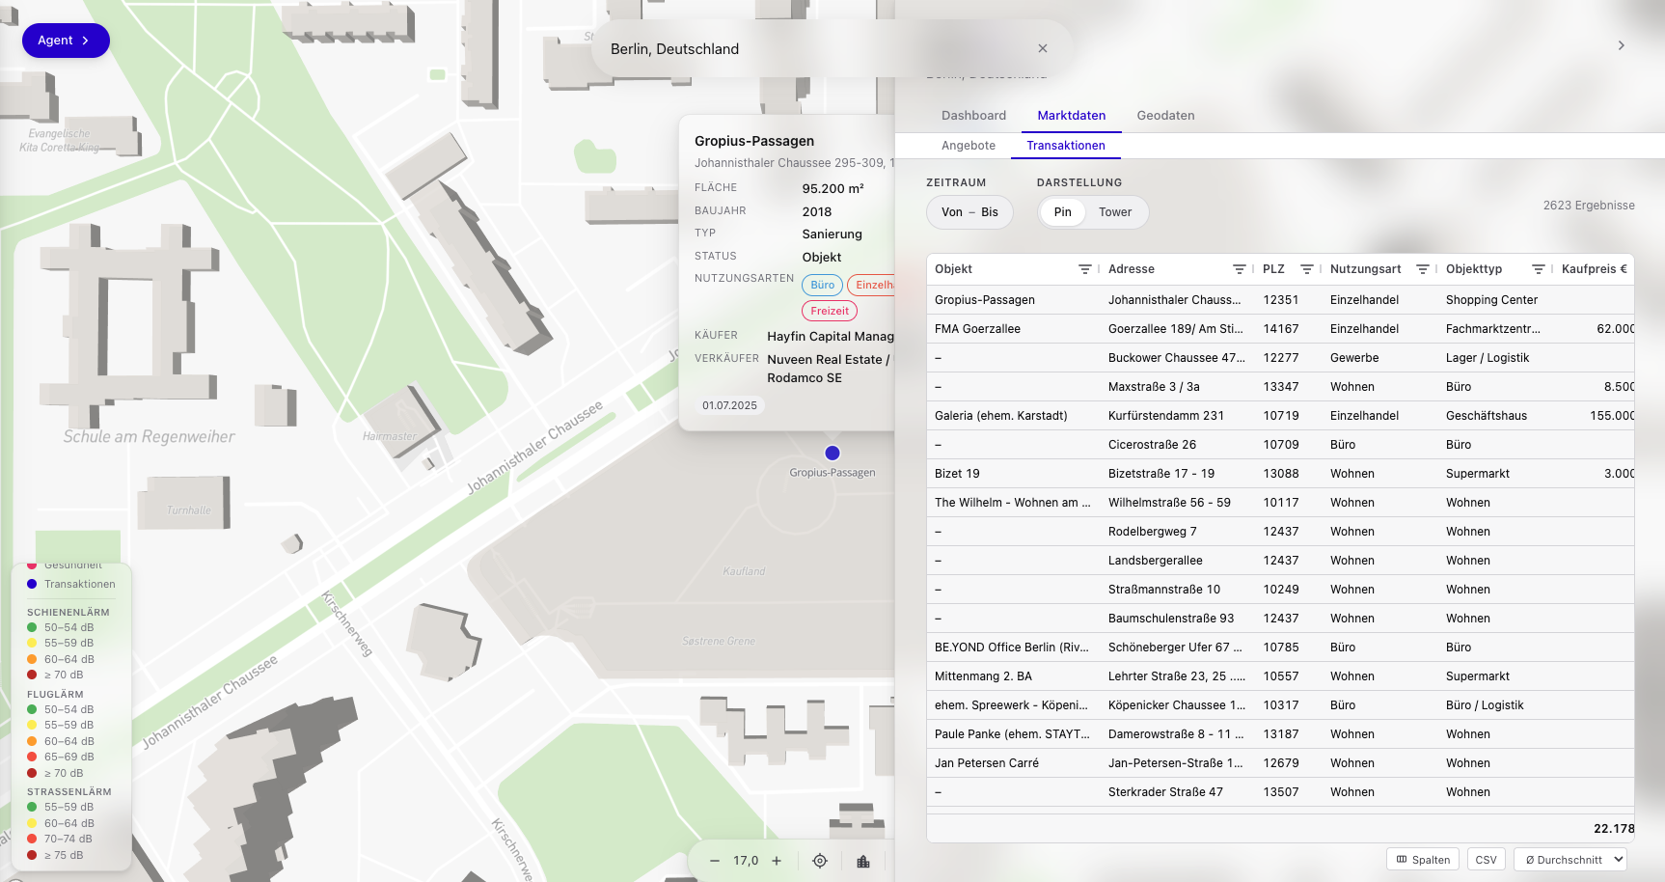Image resolution: width=1665 pixels, height=882 pixels.
Task: Open filter menu for Nutzungsart column
Action: 1422,269
